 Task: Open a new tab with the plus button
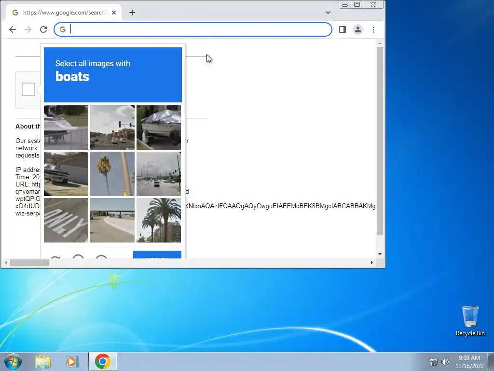click(x=132, y=13)
